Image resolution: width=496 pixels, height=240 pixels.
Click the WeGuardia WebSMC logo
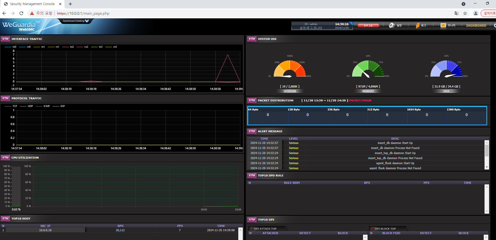pyautogui.click(x=21, y=26)
